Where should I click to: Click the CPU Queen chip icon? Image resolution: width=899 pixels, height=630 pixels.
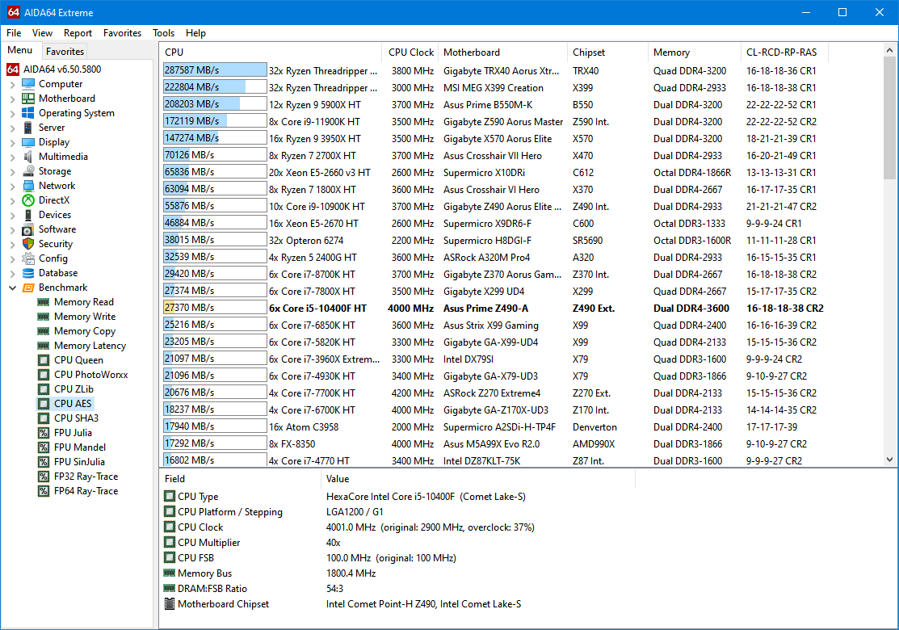[x=44, y=360]
